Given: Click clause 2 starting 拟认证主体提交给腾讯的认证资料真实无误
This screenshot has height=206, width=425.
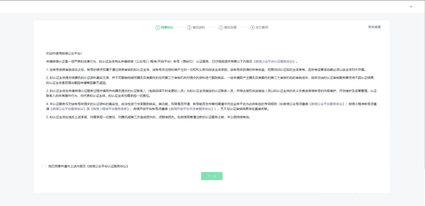Looking at the screenshot, I should coord(211,80).
